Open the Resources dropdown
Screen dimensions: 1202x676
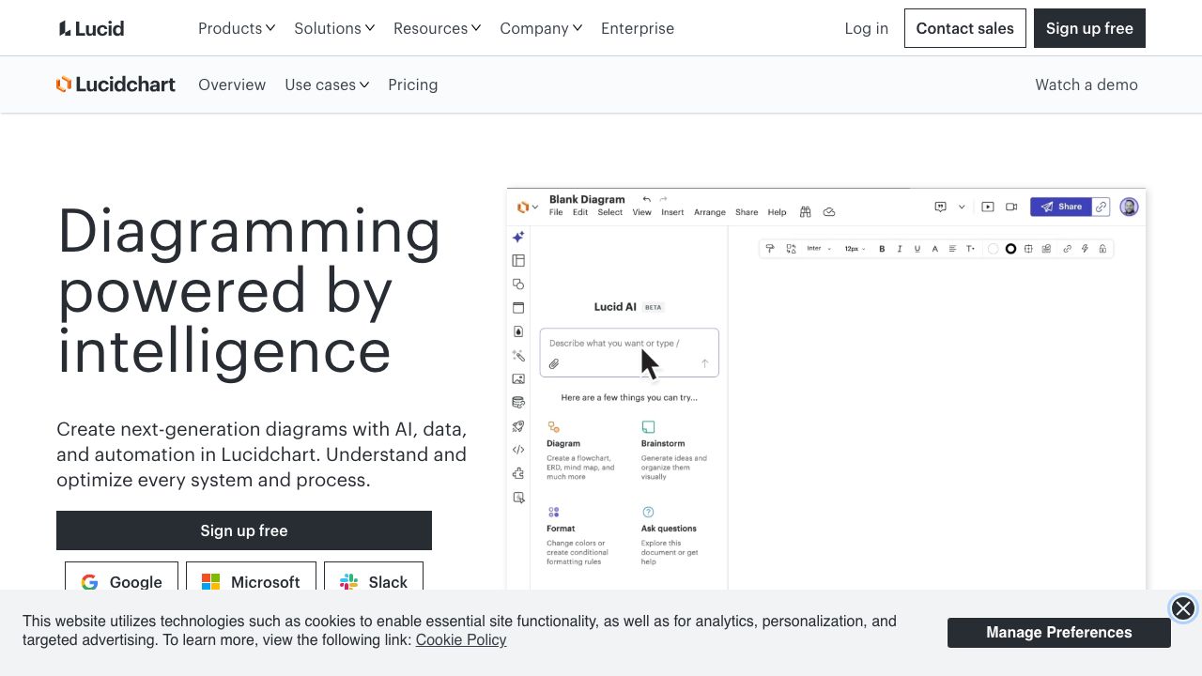(438, 28)
